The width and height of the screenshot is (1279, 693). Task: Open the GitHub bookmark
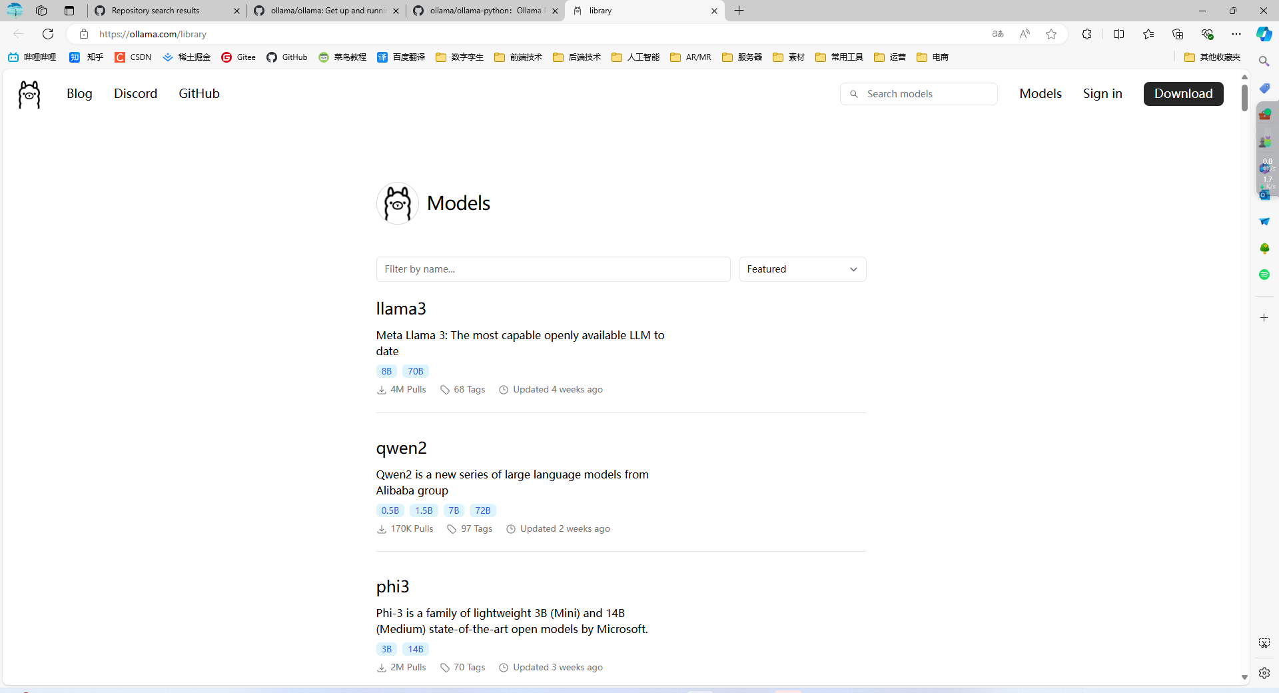pos(287,57)
